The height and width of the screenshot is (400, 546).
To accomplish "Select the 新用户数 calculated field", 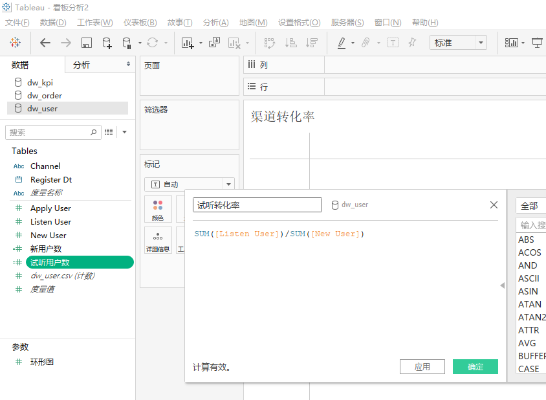I will [46, 249].
